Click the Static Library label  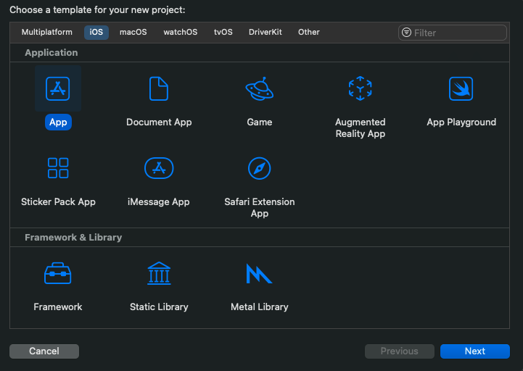(159, 307)
